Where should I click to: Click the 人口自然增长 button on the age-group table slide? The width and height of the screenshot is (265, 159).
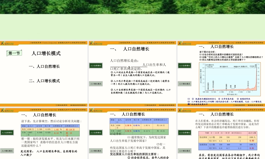184,133
